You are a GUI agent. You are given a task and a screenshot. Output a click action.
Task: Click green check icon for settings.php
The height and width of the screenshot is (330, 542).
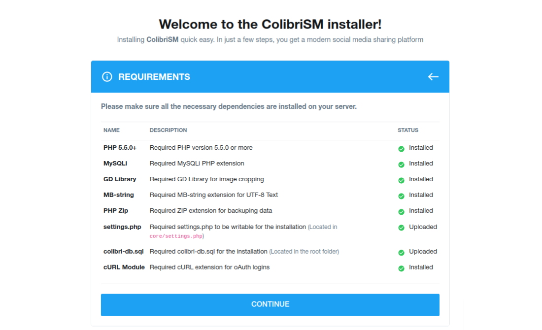point(401,228)
